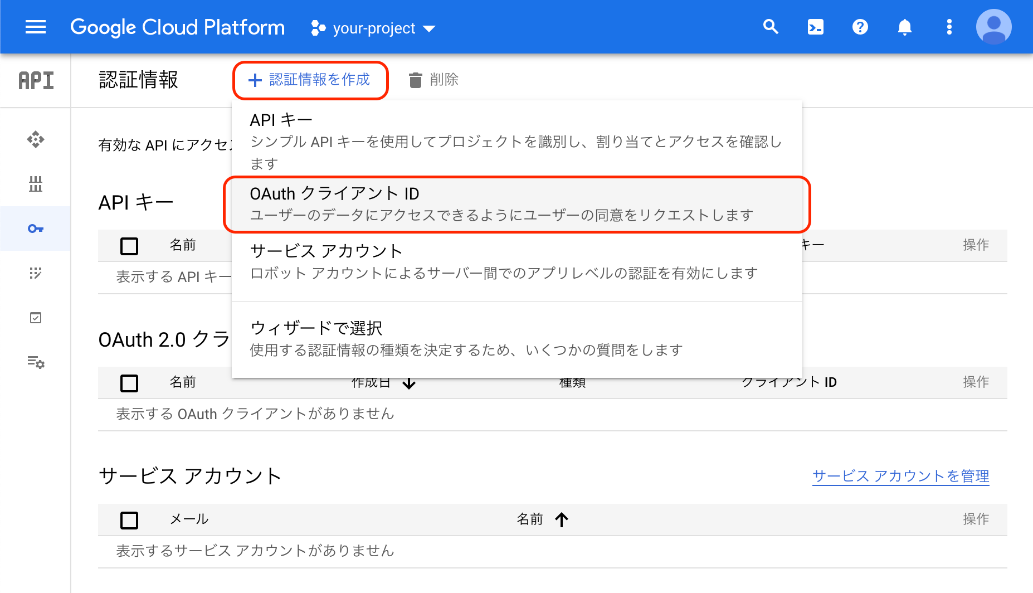1033x593 pixels.
Task: Open the your-project selector dropdown
Action: (373, 28)
